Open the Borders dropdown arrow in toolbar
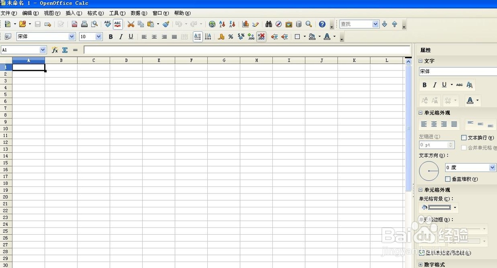This screenshot has width=497, height=268. click(x=305, y=37)
